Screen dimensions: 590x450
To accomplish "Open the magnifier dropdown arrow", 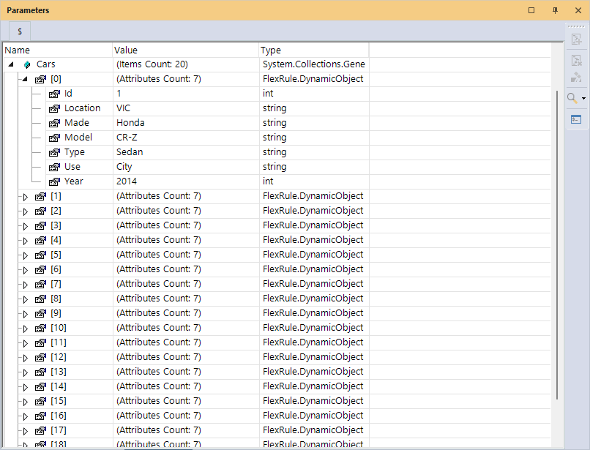I will point(583,99).
